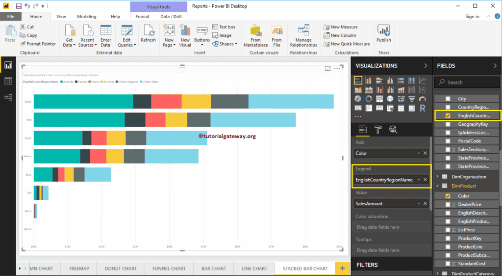502x276 pixels.
Task: Click Silver bar's yellow Germany segment
Action: (x=116, y=138)
